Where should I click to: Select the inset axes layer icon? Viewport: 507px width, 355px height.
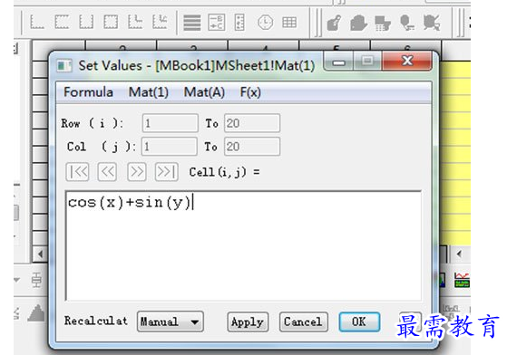coord(135,22)
